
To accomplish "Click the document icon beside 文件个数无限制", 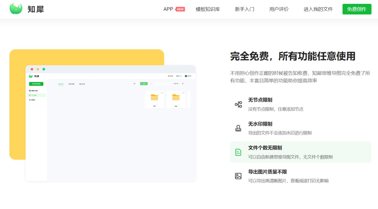I will 238,152.
